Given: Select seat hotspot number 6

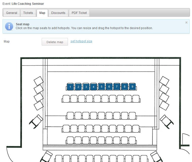Looking at the screenshot, I should (x=109, y=87).
